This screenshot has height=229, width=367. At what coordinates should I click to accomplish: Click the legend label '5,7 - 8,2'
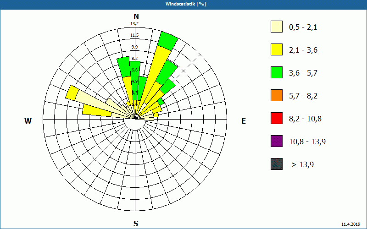(303, 96)
